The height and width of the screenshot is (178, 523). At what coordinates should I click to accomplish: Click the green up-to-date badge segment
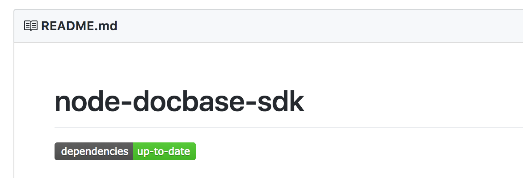pyautogui.click(x=164, y=151)
